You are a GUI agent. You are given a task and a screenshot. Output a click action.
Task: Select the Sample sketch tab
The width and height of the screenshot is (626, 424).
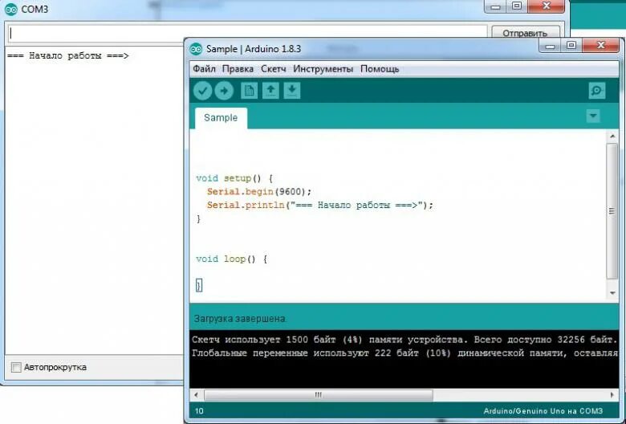pos(221,118)
